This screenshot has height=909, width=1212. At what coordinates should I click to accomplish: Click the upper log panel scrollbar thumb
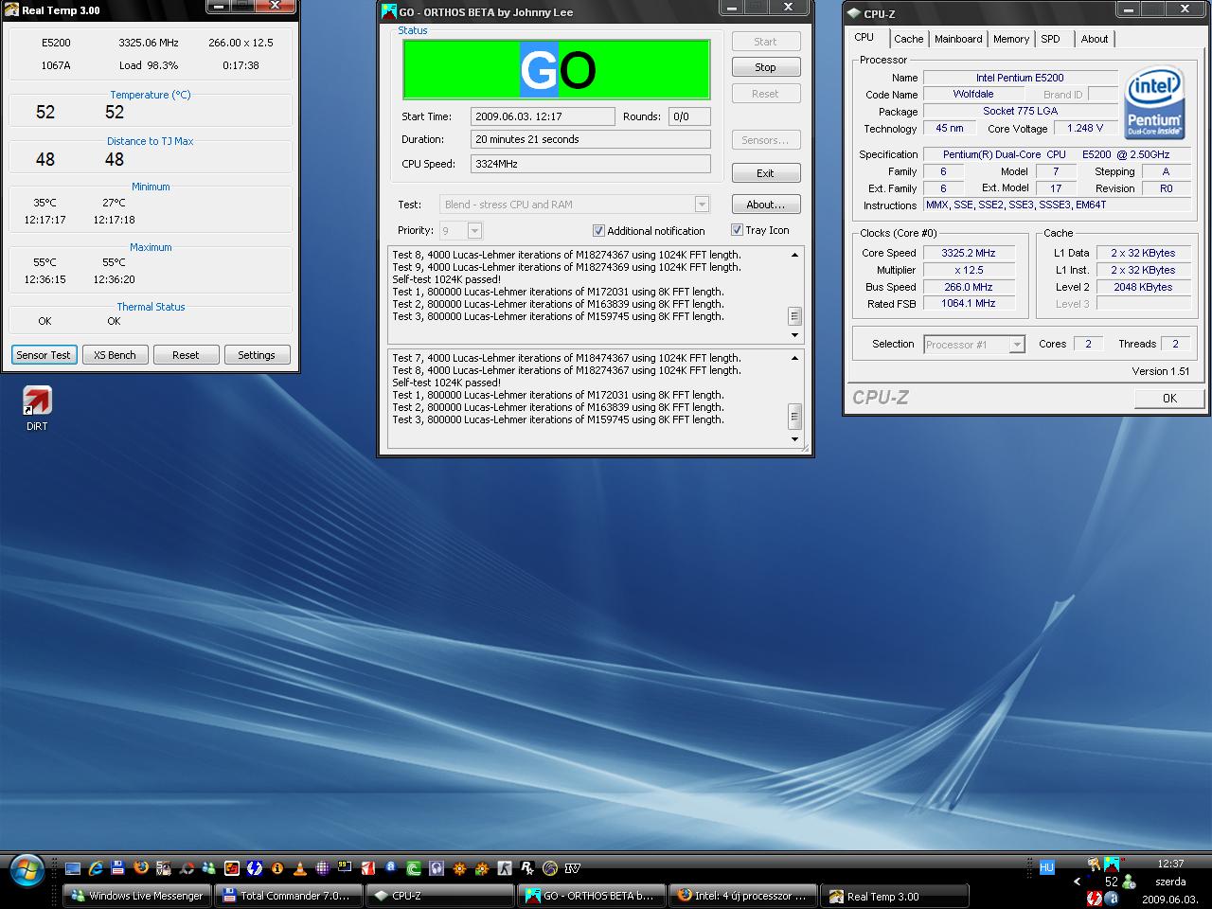click(794, 315)
